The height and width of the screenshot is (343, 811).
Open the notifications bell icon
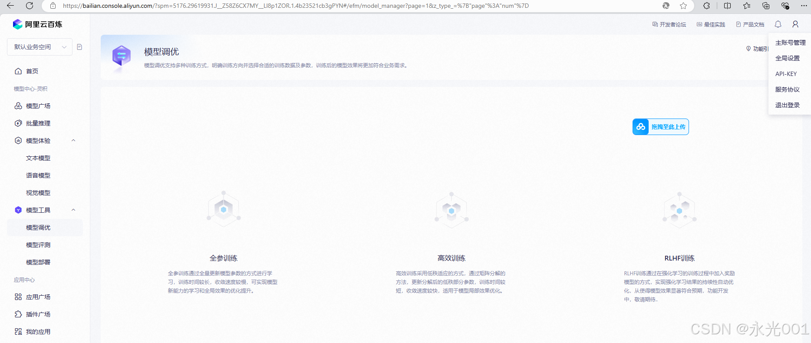(x=778, y=24)
